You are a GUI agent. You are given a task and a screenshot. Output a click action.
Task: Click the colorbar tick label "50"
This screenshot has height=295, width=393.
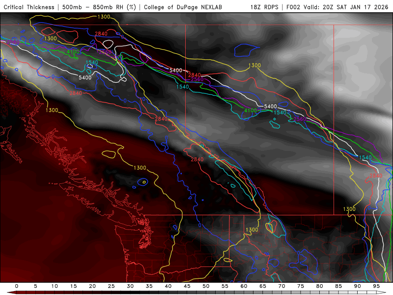(x=206, y=286)
